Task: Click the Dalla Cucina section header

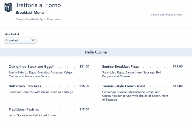Action: coord(96,52)
